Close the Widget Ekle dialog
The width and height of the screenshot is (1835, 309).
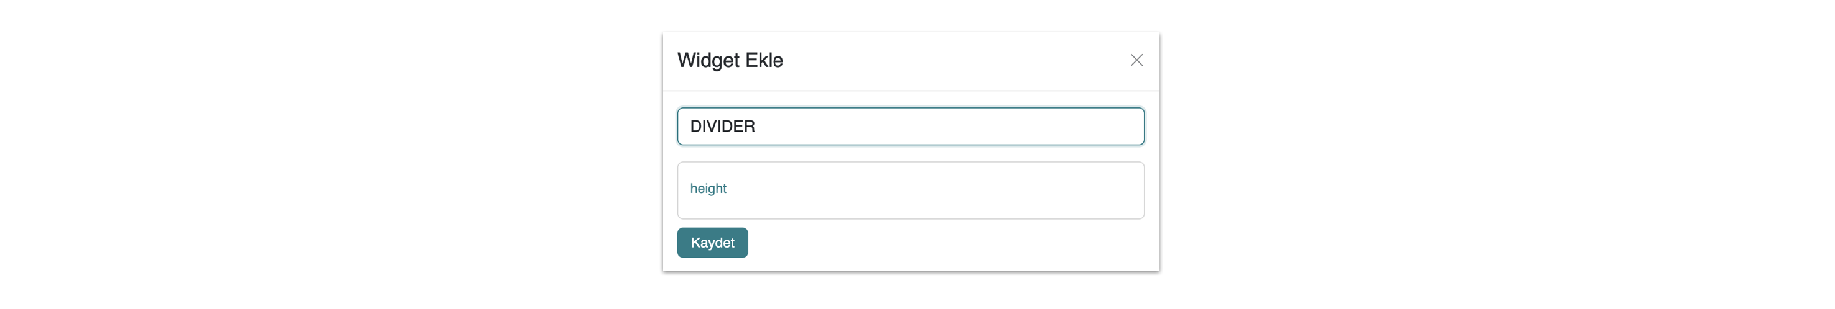click(1136, 60)
